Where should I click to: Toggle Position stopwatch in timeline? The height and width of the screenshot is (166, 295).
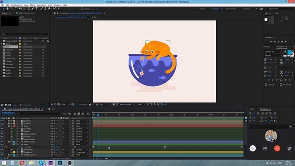pyautogui.click(x=19, y=147)
